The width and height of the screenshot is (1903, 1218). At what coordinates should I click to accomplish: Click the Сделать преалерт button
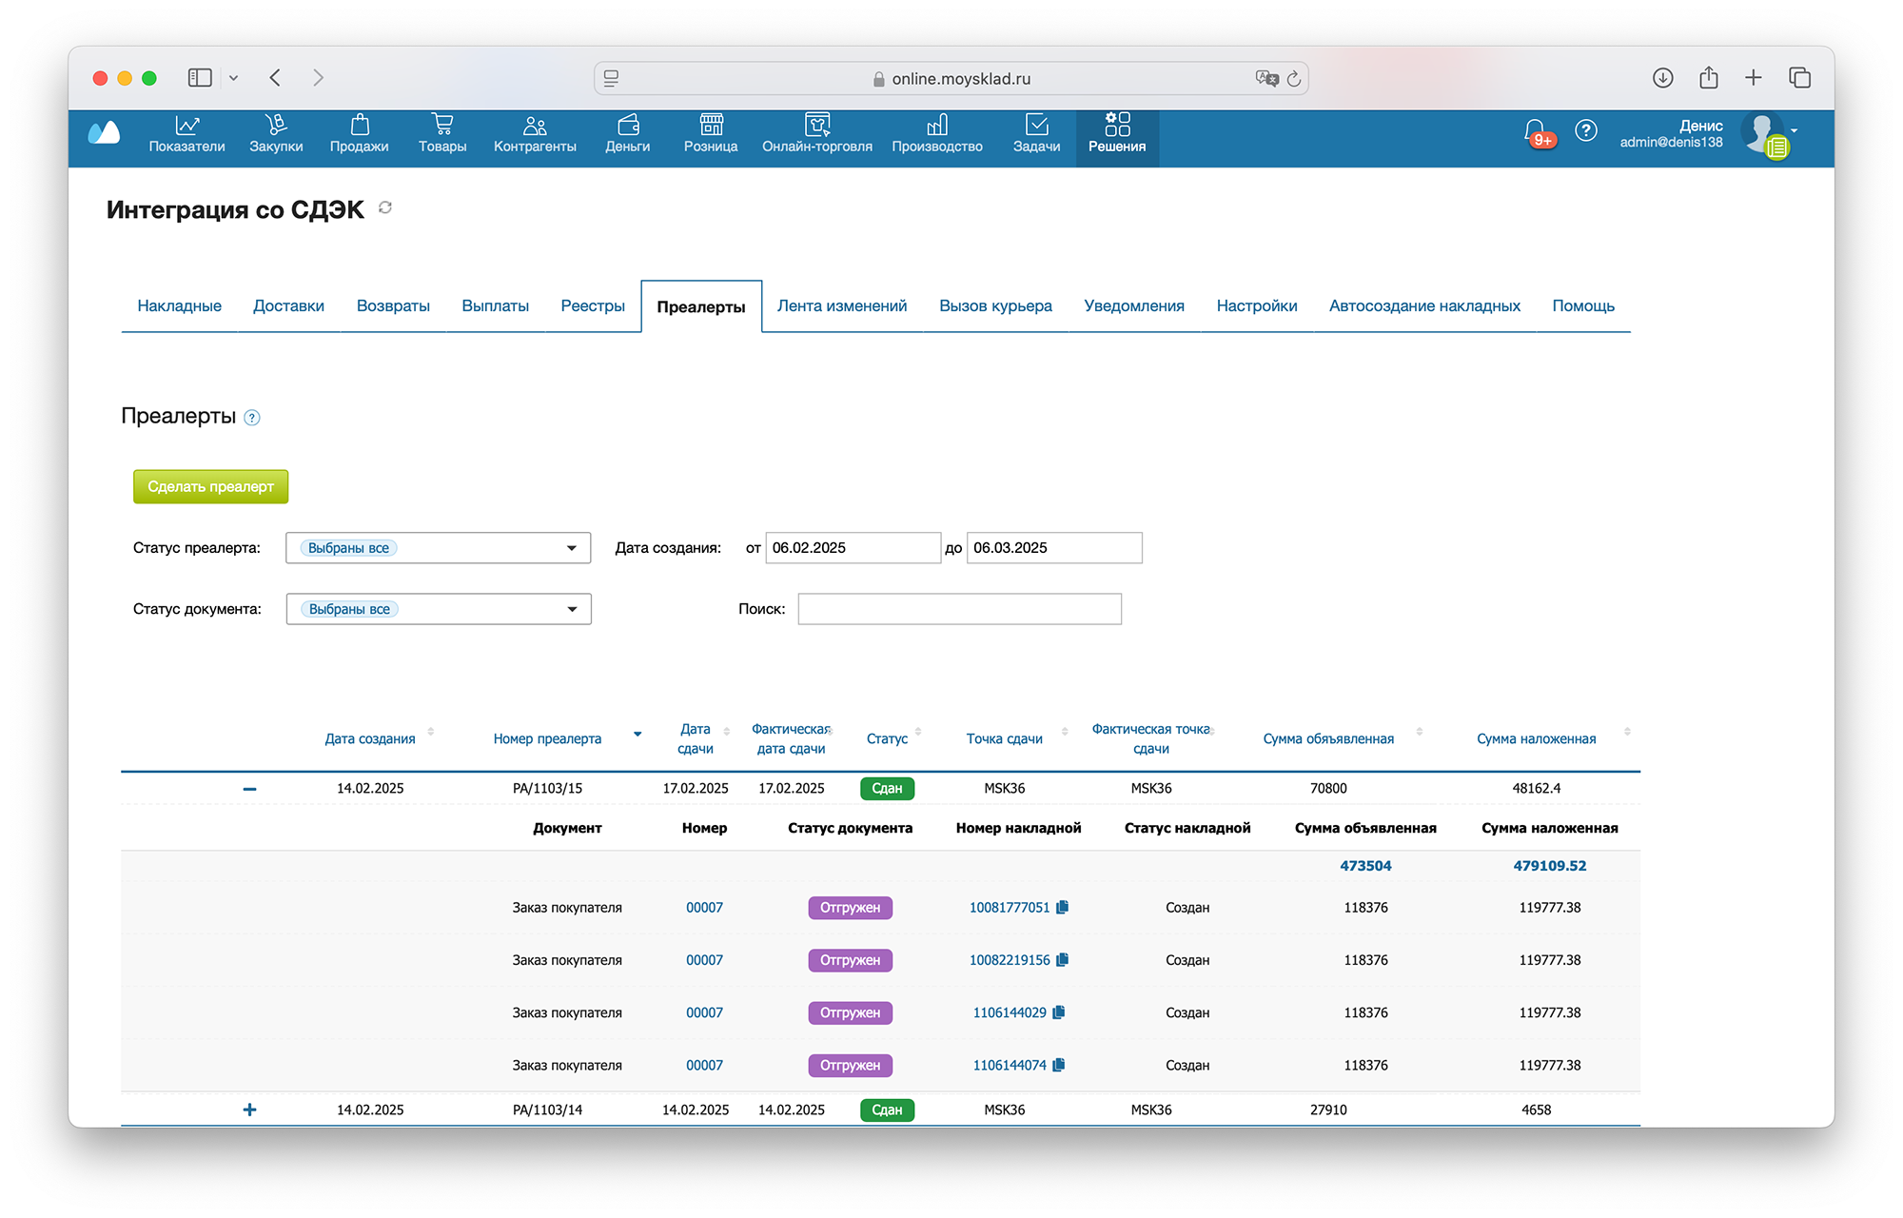(210, 486)
